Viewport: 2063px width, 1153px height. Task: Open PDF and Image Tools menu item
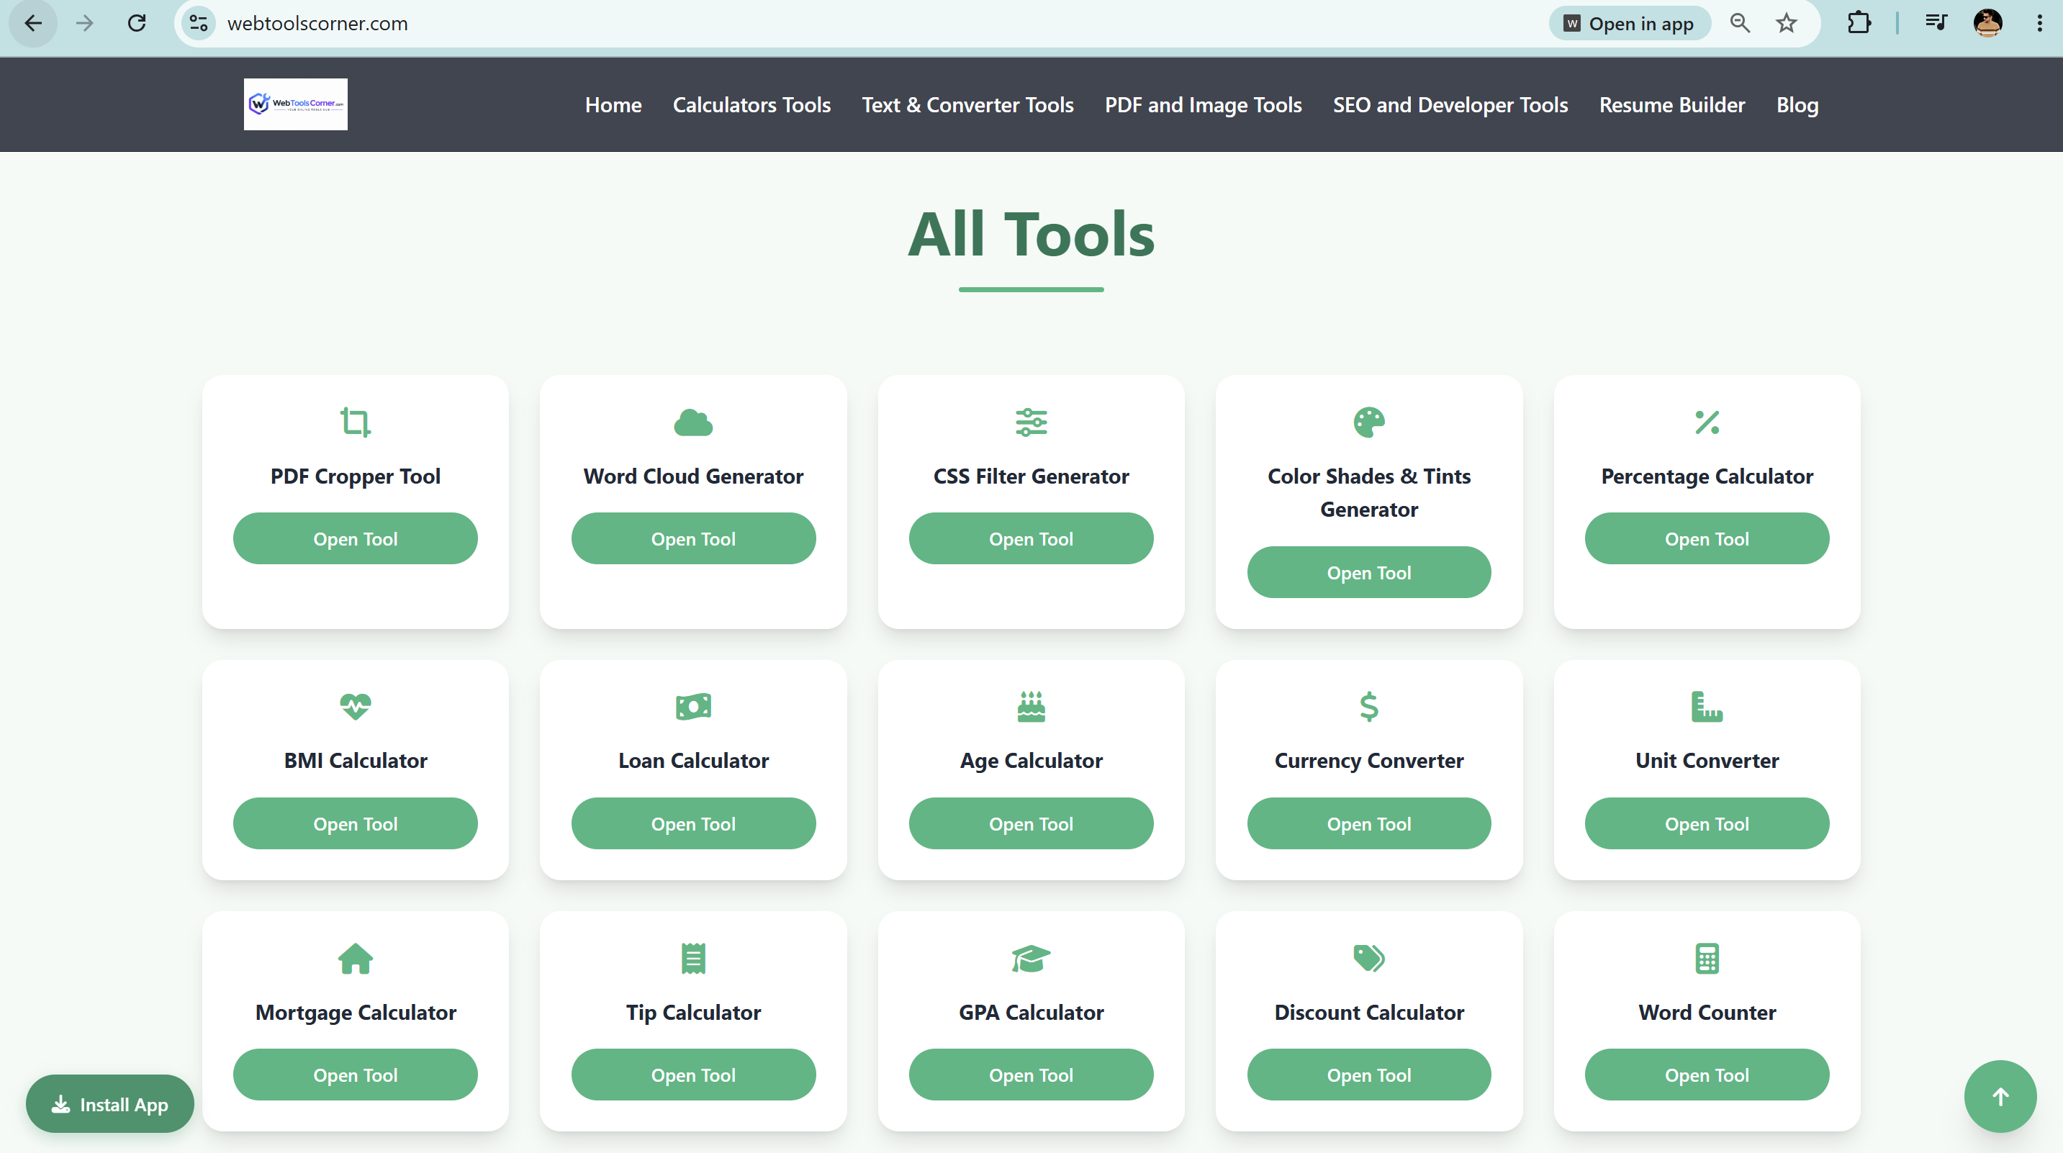[x=1203, y=105]
